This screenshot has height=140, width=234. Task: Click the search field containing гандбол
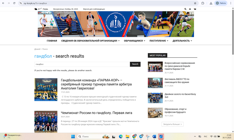82,64
